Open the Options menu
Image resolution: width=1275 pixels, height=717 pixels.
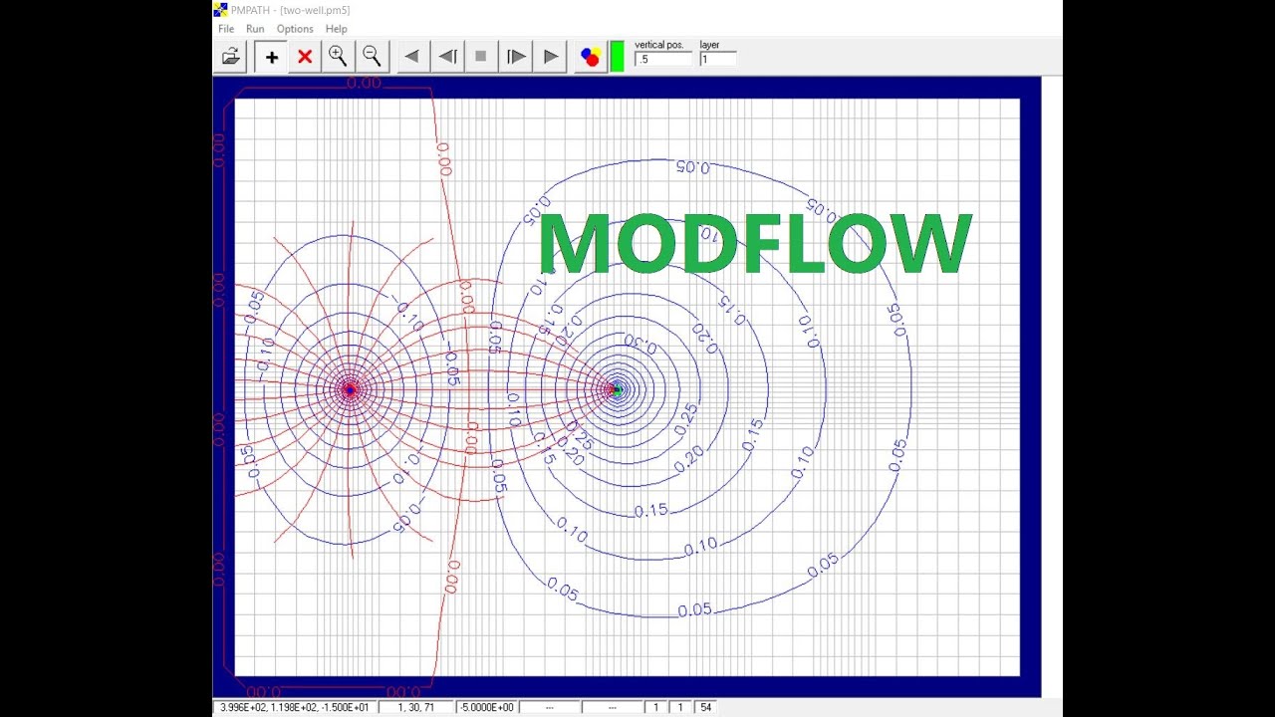click(295, 29)
